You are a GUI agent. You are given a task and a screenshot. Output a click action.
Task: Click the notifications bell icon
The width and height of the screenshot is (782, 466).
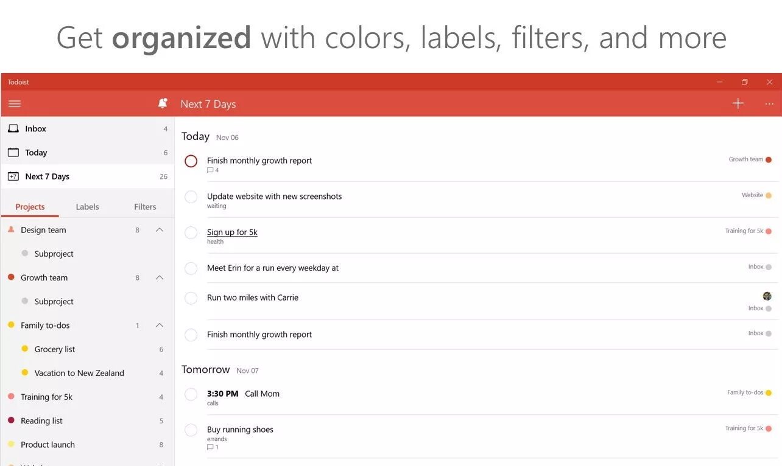163,103
